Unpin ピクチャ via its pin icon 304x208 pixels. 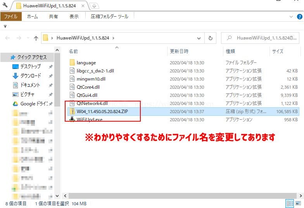point(50,95)
